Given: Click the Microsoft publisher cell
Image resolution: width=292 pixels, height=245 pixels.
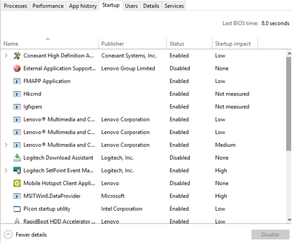Looking at the screenshot, I should tap(113, 196).
